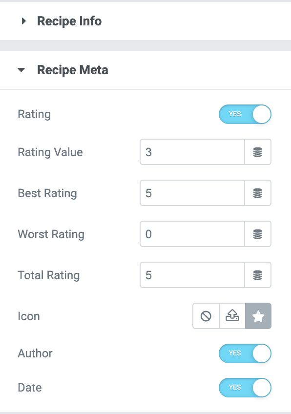Click the dynamic tags database icon beside Rating Value
The image size is (291, 414).
coord(258,152)
